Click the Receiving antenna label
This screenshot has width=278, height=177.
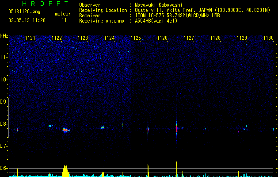102,21
